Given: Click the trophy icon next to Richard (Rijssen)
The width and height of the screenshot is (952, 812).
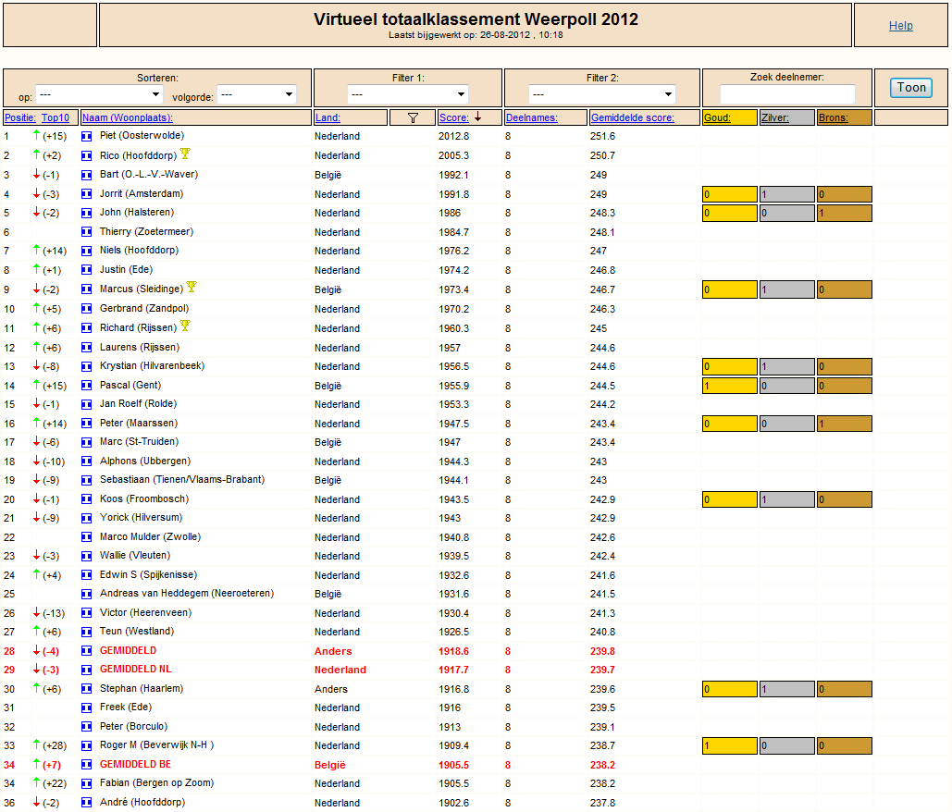Looking at the screenshot, I should (185, 326).
